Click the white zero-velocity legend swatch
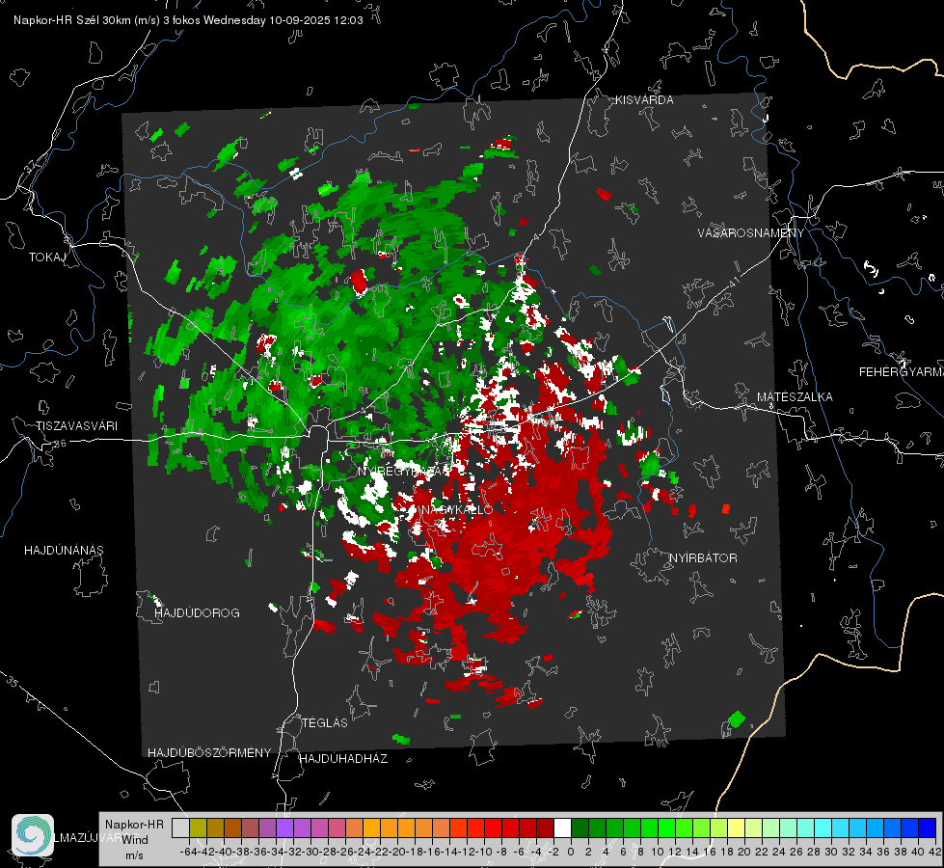 (x=562, y=827)
